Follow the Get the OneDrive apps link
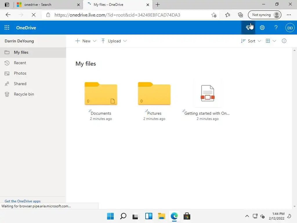This screenshot has width=297, height=223. click(x=23, y=201)
